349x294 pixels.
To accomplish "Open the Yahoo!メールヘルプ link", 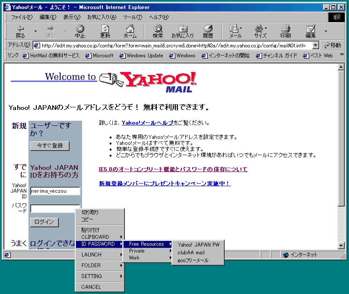I will point(148,123).
